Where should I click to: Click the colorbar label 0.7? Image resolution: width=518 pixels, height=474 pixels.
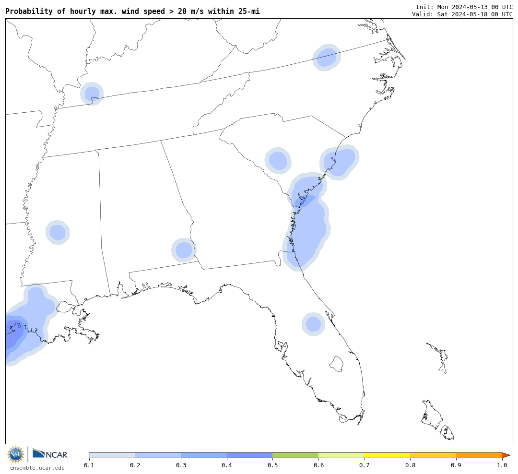coord(365,465)
